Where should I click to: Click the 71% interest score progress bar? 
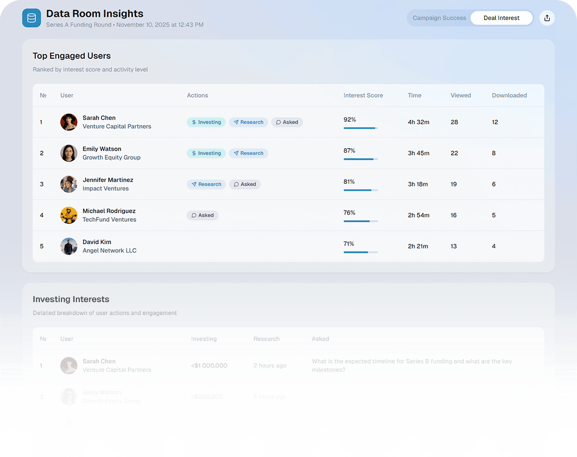pos(361,252)
